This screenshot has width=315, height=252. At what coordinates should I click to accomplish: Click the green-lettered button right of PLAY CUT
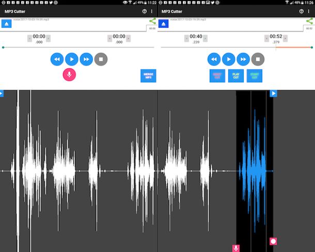click(255, 76)
